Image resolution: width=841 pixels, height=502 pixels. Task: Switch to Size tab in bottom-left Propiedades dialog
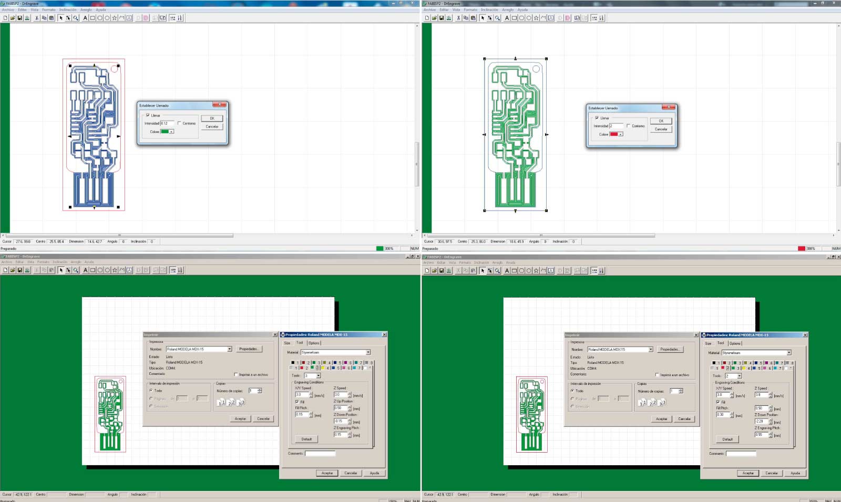coord(287,343)
